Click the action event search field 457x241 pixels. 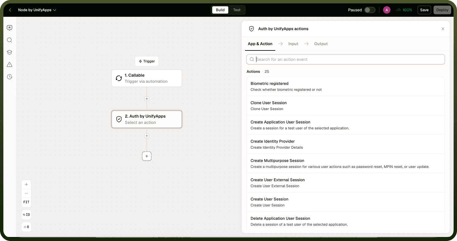pos(346,59)
